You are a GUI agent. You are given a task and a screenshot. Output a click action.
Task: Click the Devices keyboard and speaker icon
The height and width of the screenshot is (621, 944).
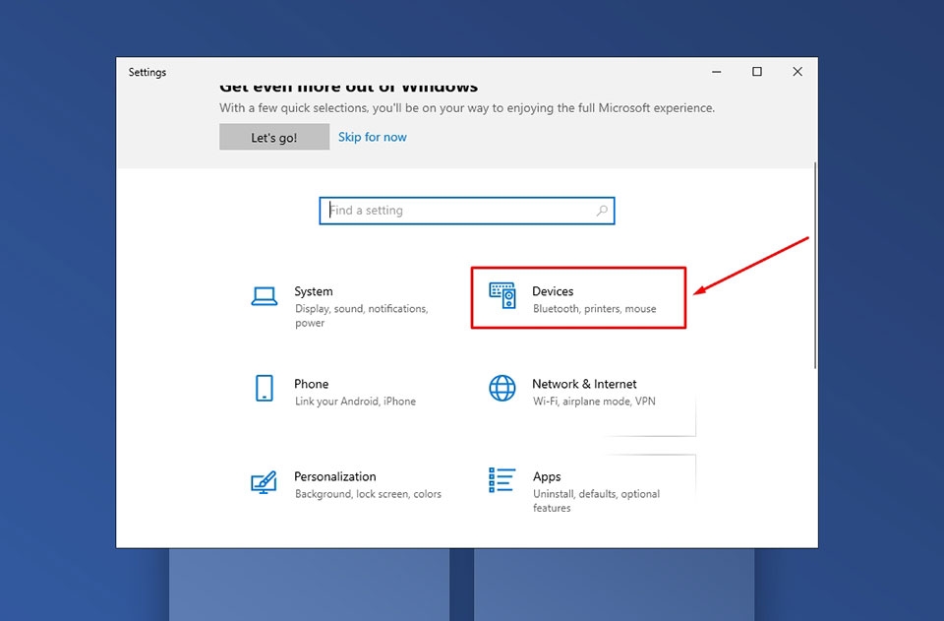(502, 295)
